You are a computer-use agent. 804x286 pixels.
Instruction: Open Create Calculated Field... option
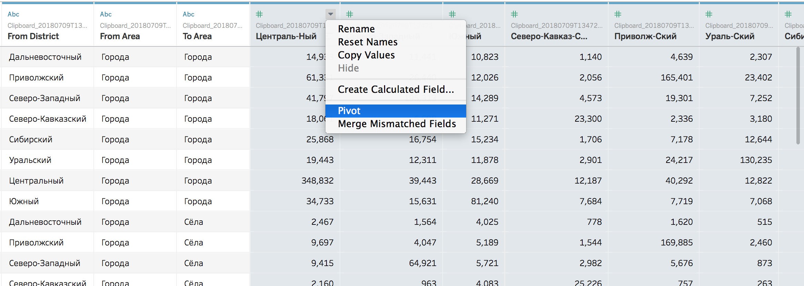pos(395,89)
